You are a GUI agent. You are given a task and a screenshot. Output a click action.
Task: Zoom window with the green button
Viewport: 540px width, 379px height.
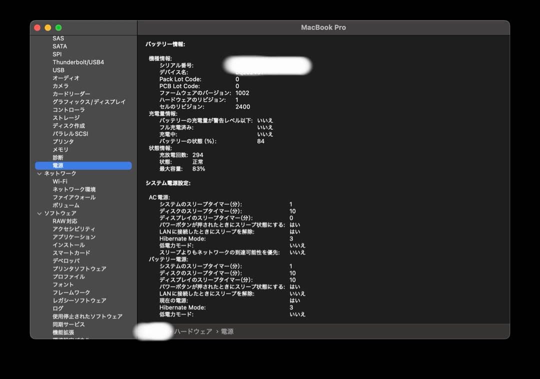click(58, 27)
